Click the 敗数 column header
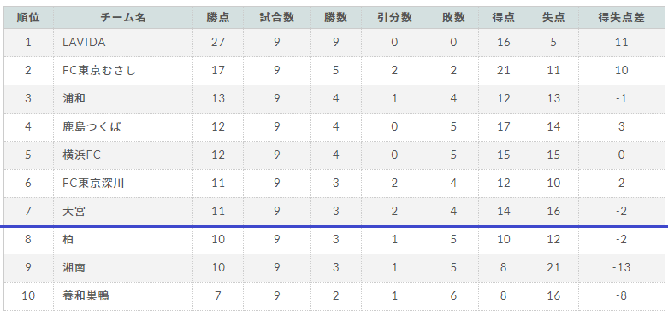Screen dimensions: 668x315 453,17
